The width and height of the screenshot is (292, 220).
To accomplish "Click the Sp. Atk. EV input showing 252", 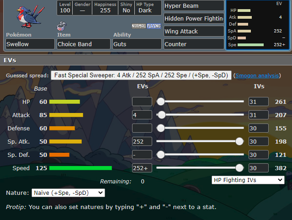I will coord(142,141).
